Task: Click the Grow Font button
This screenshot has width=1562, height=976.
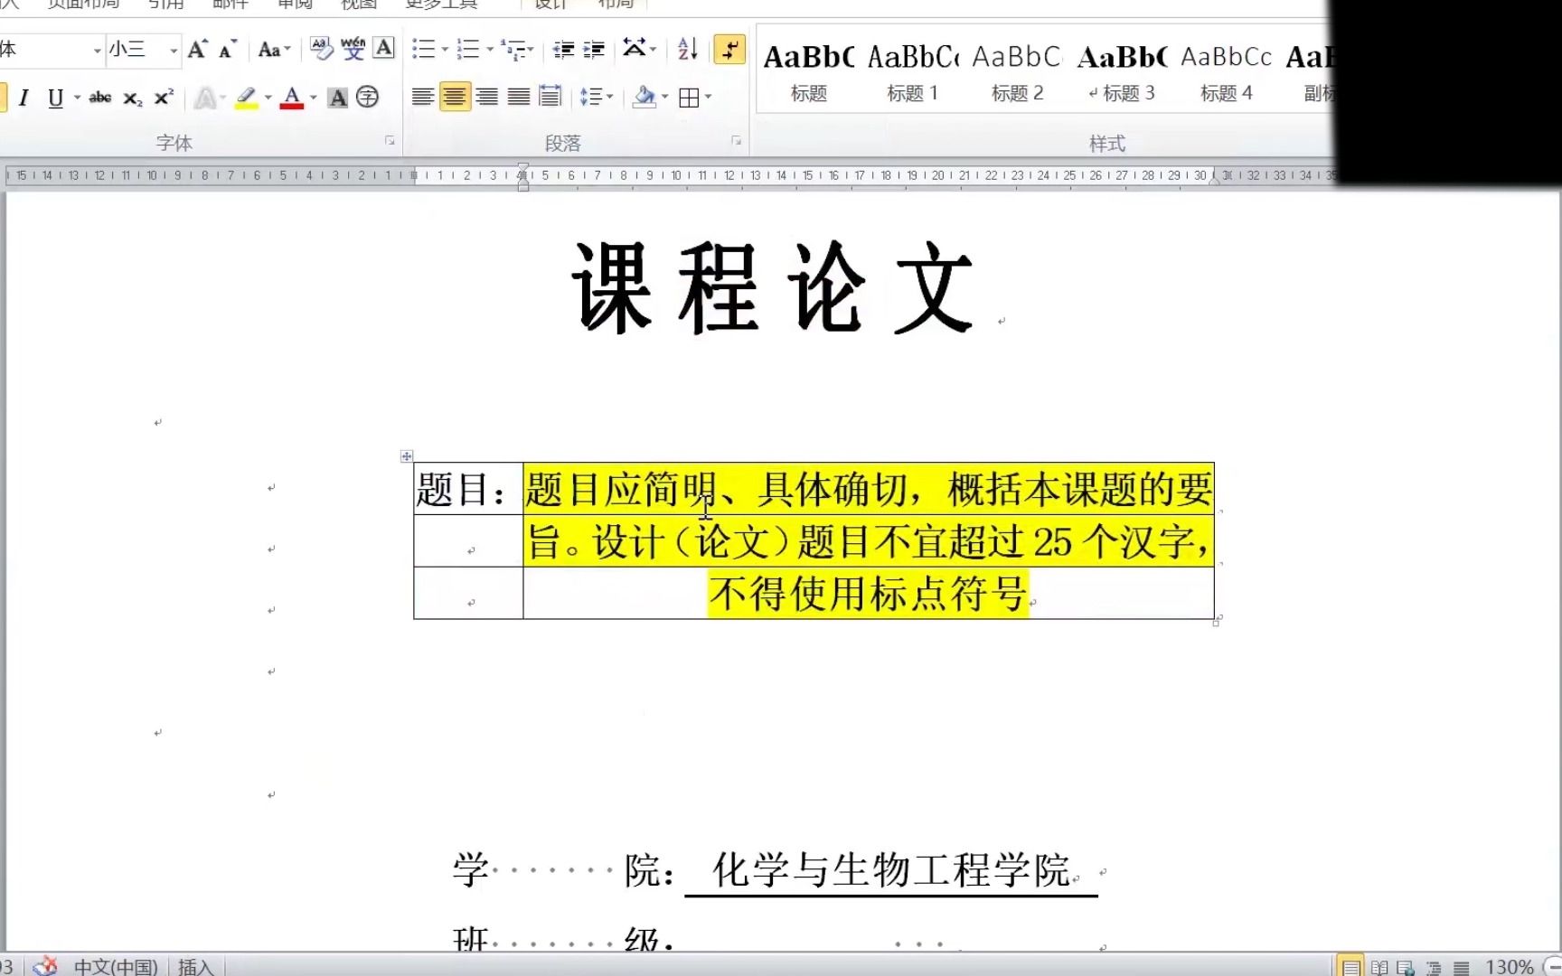Action: coord(197,49)
